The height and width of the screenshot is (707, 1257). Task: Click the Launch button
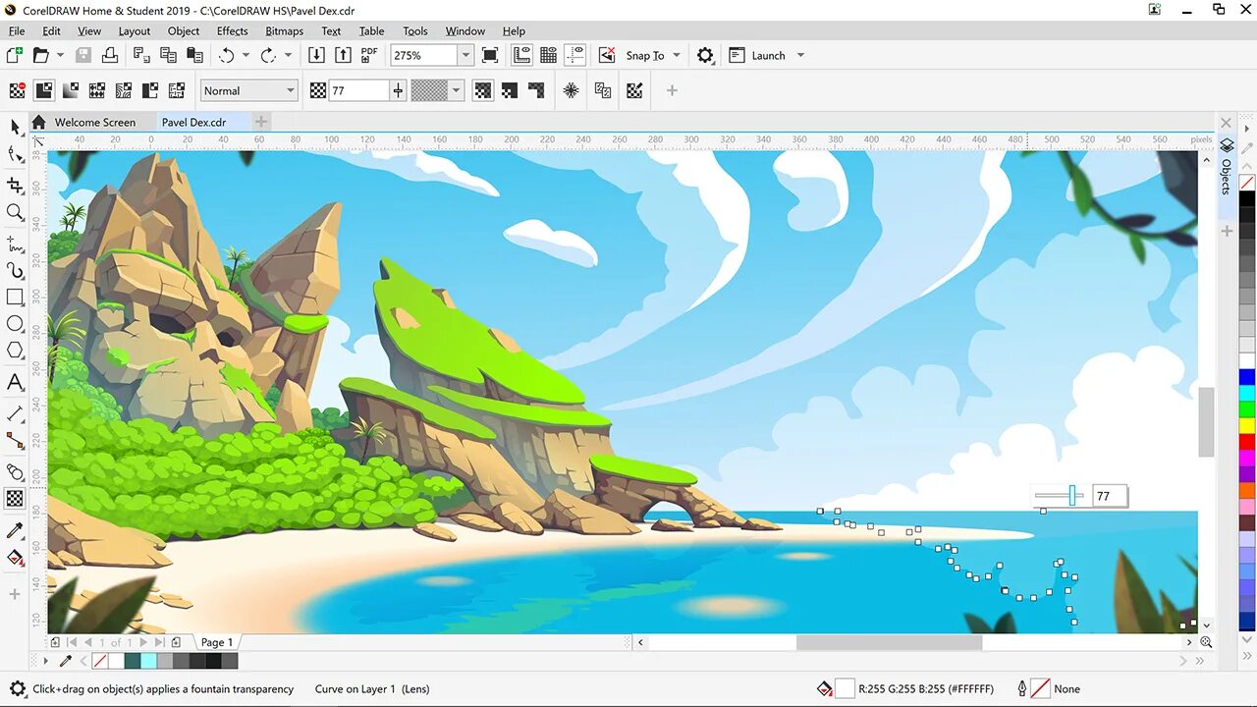coord(767,55)
